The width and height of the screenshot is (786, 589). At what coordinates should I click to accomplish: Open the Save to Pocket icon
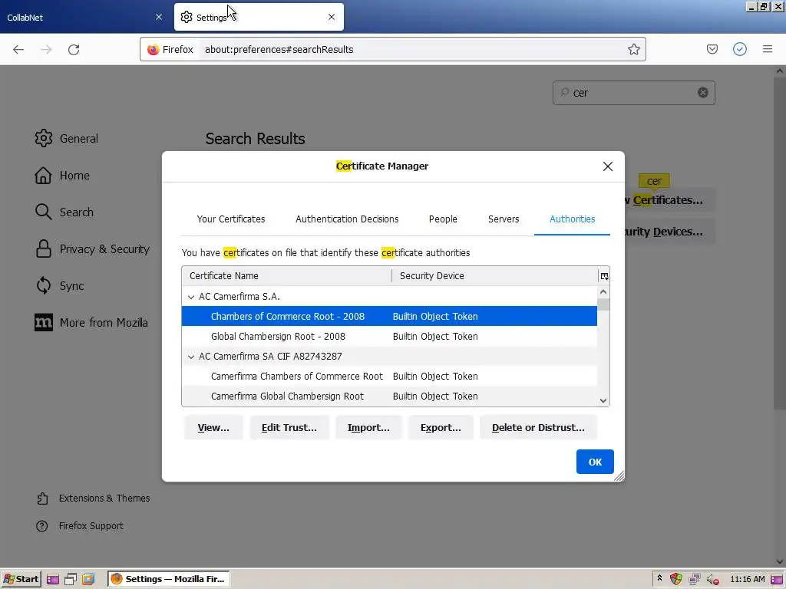[x=712, y=49]
